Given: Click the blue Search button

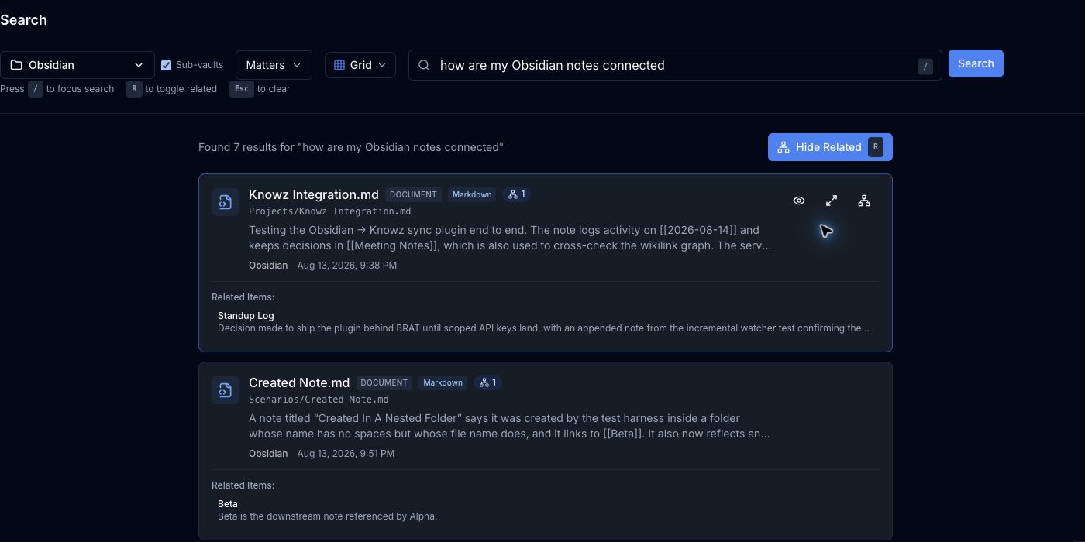Looking at the screenshot, I should click(x=976, y=64).
